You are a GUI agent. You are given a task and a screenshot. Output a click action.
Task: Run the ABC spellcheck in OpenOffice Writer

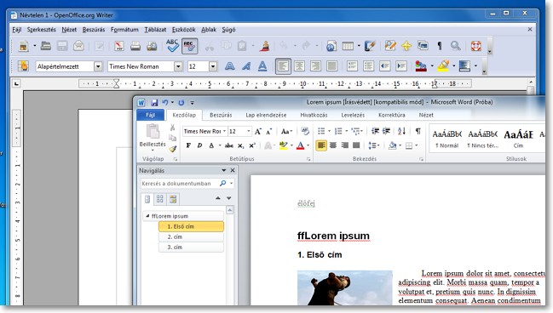coord(172,46)
